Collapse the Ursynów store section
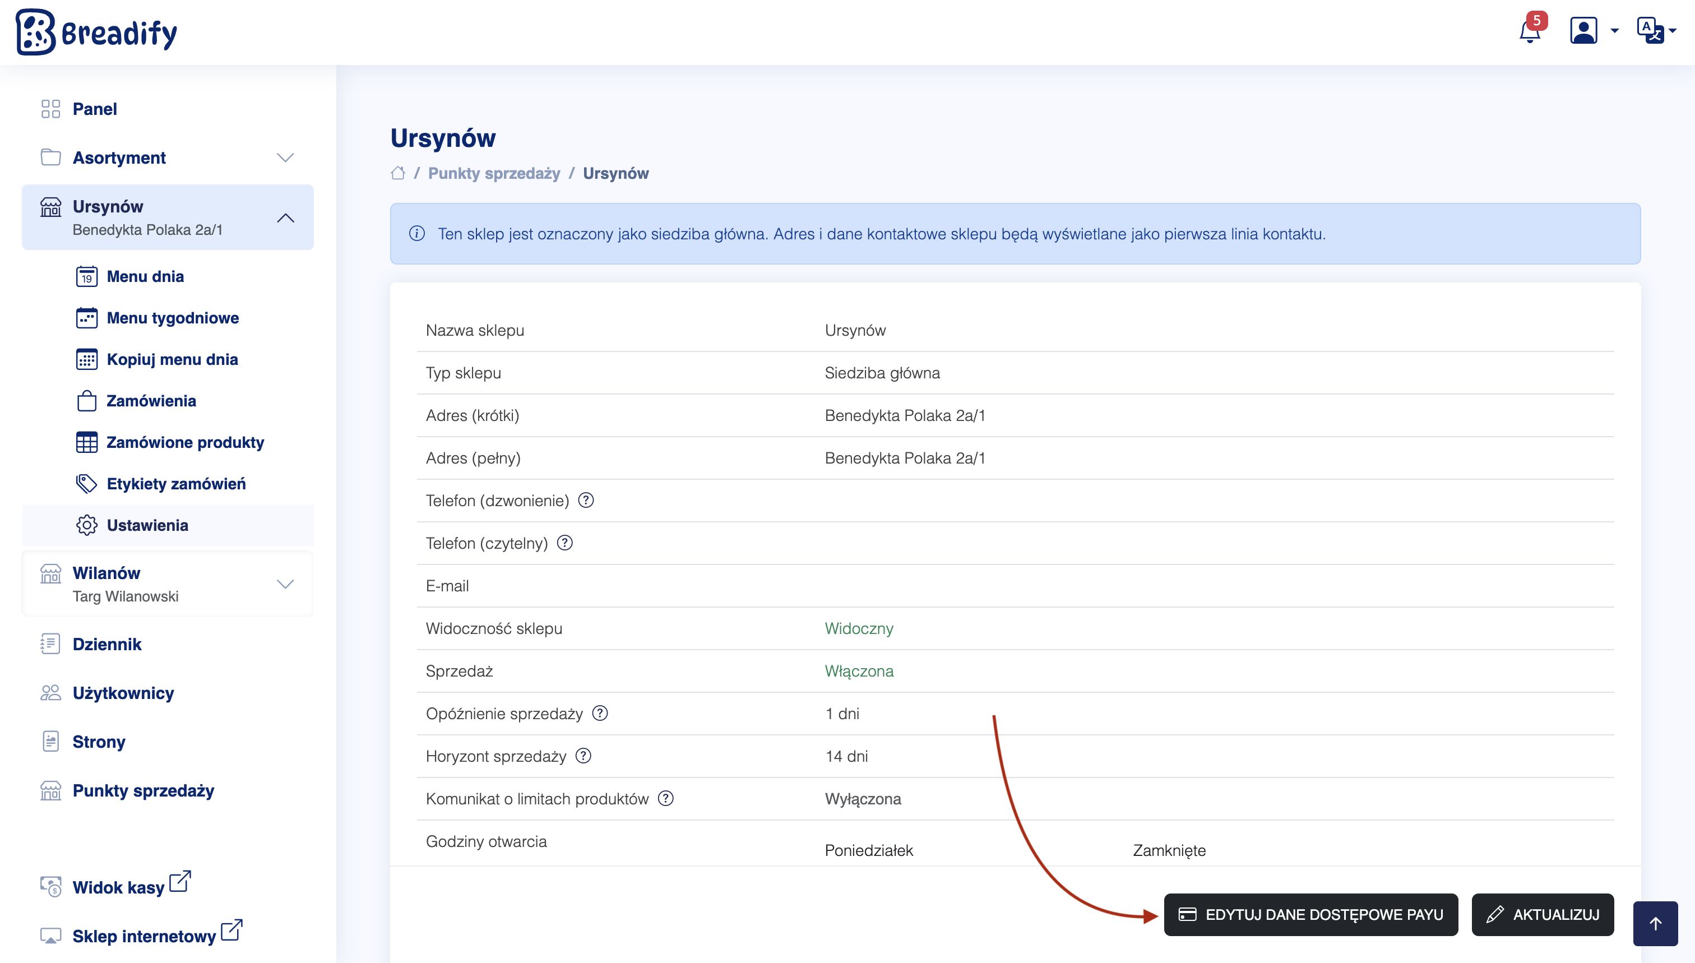Screen dimensions: 1695x963 pyautogui.click(x=285, y=217)
